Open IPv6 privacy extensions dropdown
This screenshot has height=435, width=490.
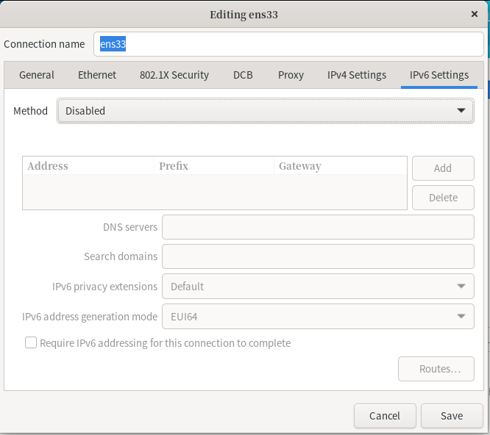(x=317, y=287)
